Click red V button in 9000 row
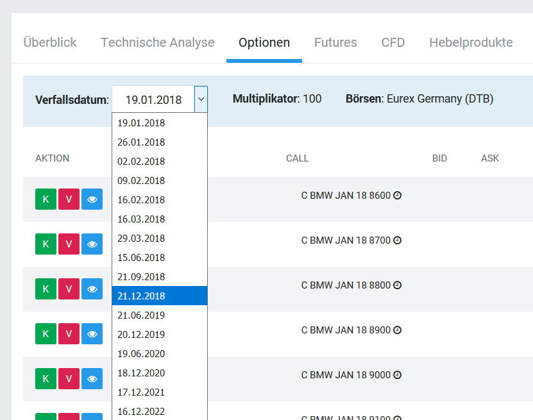The height and width of the screenshot is (420, 533). tap(69, 378)
